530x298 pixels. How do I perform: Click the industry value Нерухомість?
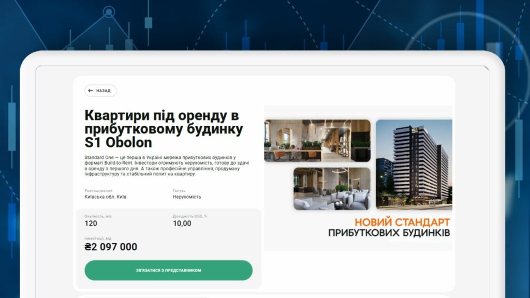[187, 197]
